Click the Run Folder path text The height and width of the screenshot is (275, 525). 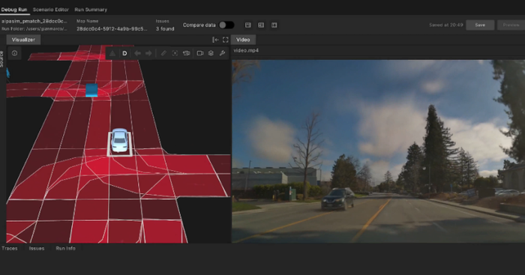pyautogui.click(x=34, y=29)
